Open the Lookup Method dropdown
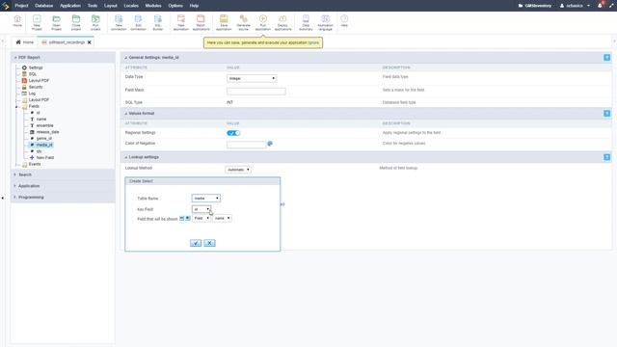 (238, 170)
